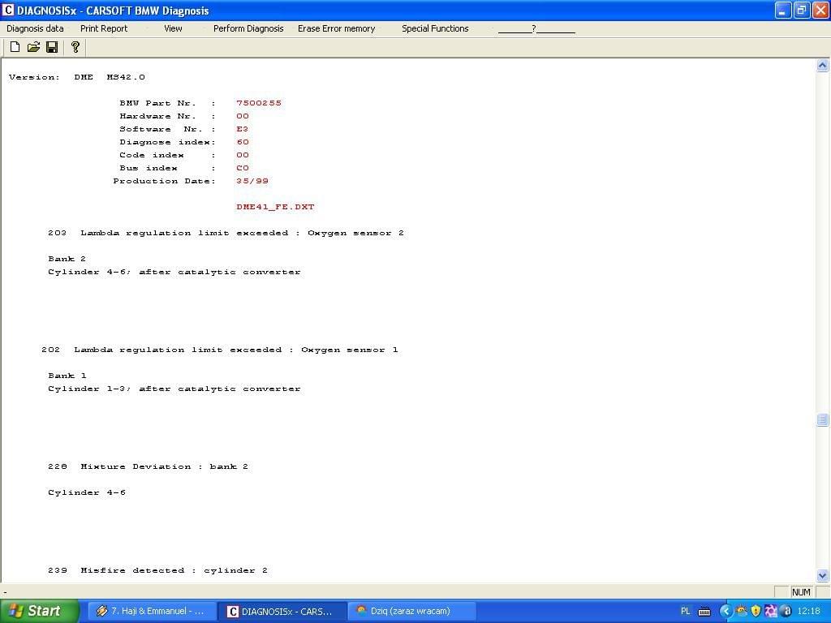Click the CARSOFT app icon in title bar
831x623 pixels.
point(8,11)
